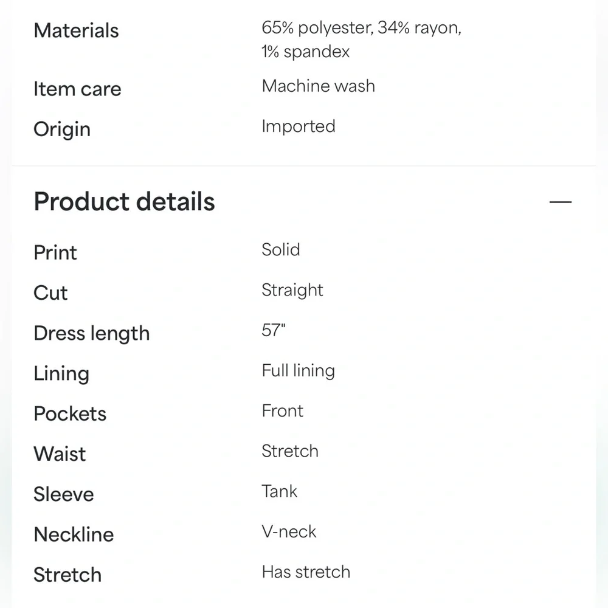Screen dimensions: 608x608
Task: Click the Imported origin value
Action: coord(299,126)
